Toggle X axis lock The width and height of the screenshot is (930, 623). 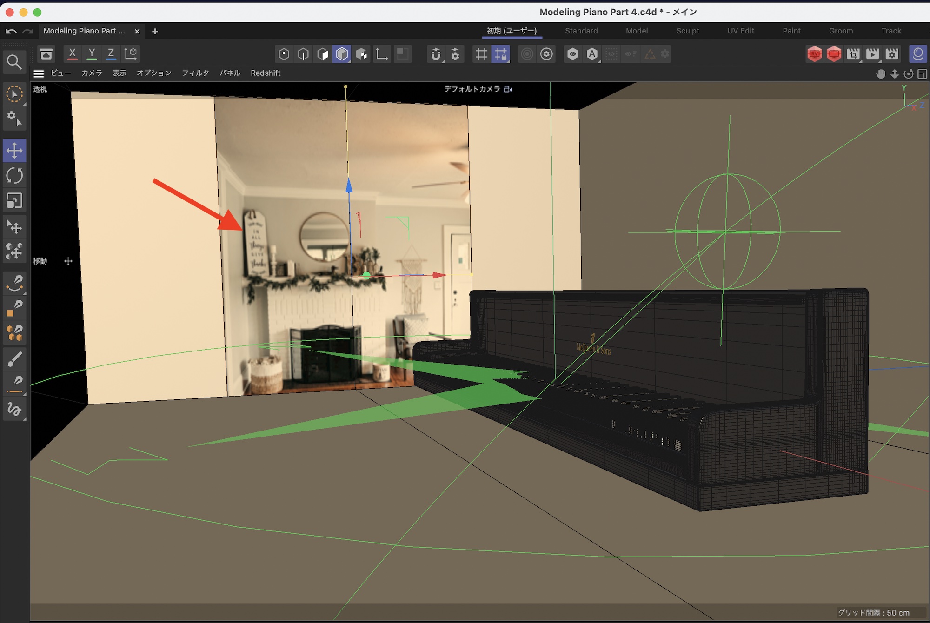coord(72,53)
